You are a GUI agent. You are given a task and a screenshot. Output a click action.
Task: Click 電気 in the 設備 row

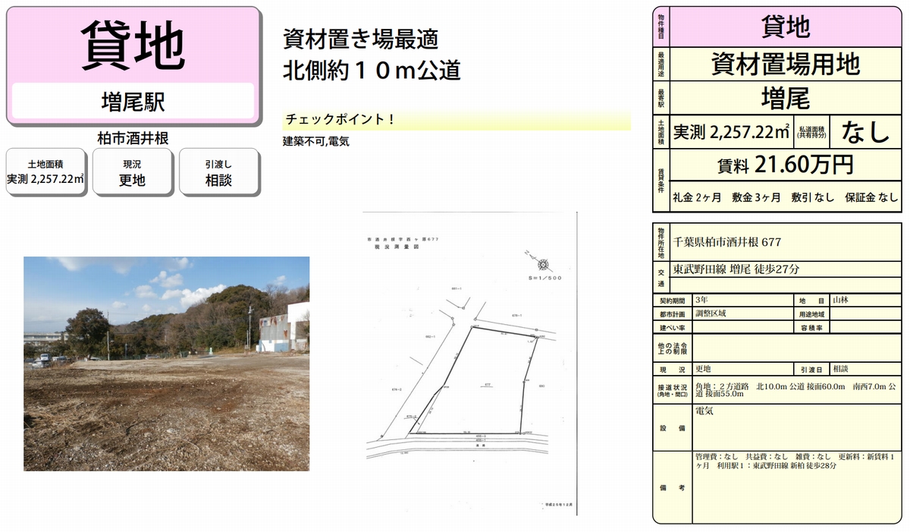704,411
